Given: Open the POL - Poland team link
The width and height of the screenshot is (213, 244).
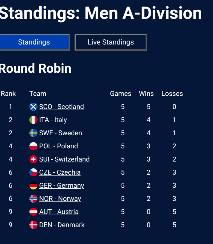Looking at the screenshot, I should (58, 146).
